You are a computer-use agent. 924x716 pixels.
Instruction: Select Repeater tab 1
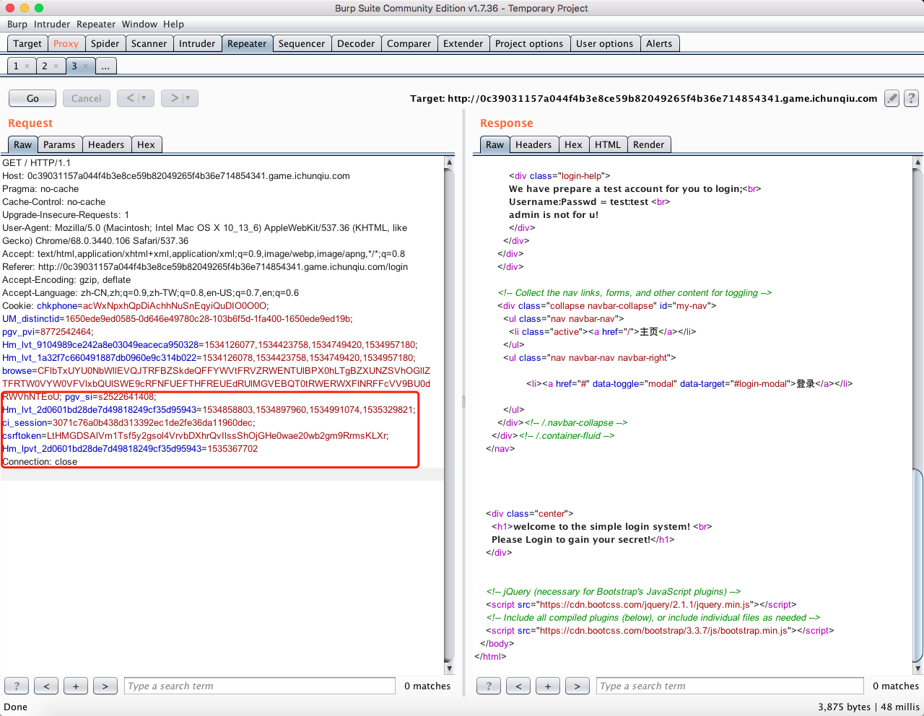(x=16, y=66)
